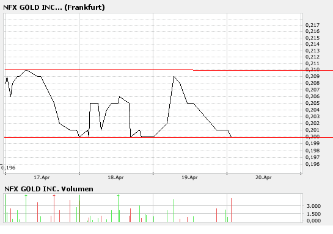
Task: Click the 0,216 price axis label
Action: [312, 31]
